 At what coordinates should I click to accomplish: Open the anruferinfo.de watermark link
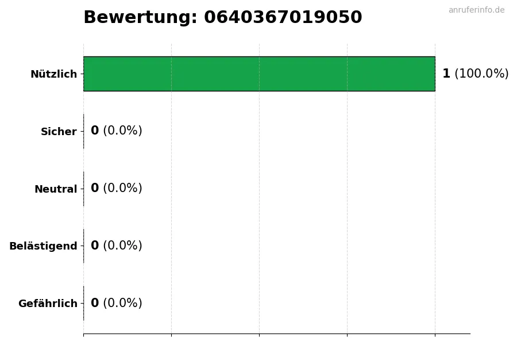pos(476,10)
